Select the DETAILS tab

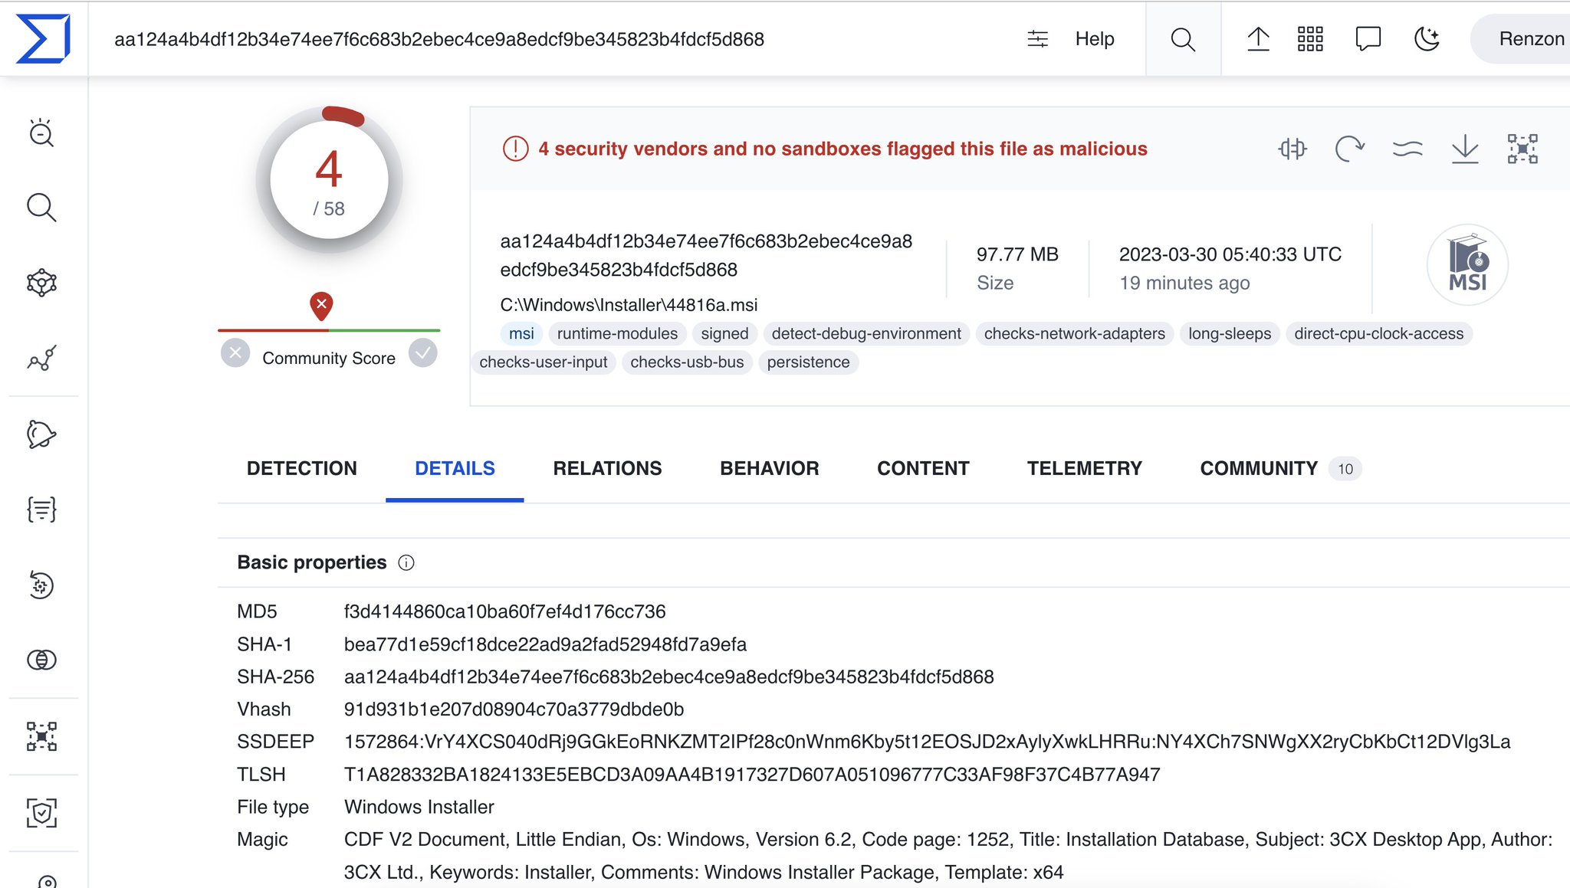tap(455, 468)
